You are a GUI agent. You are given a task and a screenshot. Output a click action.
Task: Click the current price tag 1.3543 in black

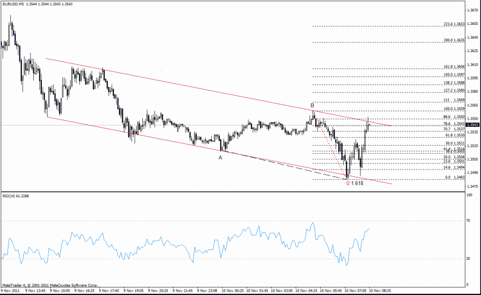[473, 125]
